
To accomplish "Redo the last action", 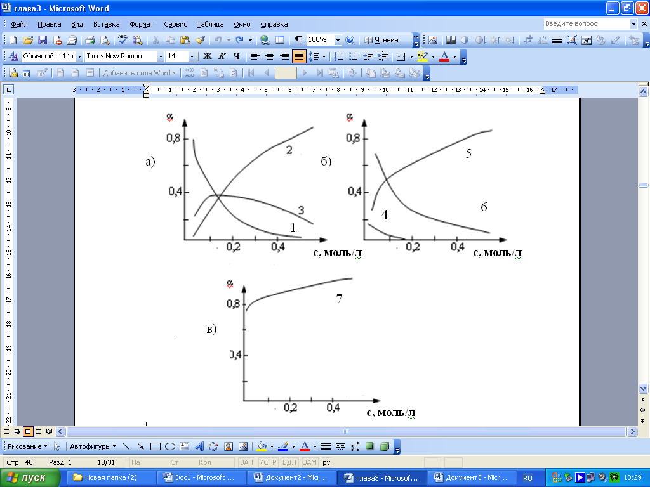I will point(239,40).
